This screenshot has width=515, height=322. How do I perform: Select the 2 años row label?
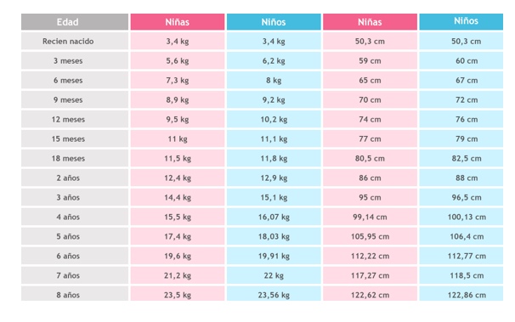(x=75, y=178)
